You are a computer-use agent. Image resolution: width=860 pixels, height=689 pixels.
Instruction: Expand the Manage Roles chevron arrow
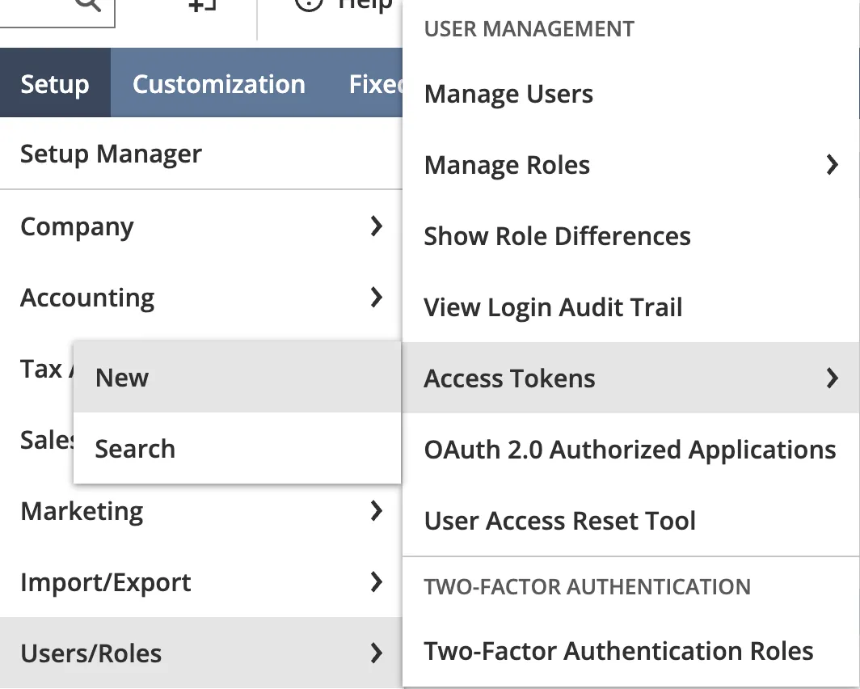pyautogui.click(x=832, y=165)
